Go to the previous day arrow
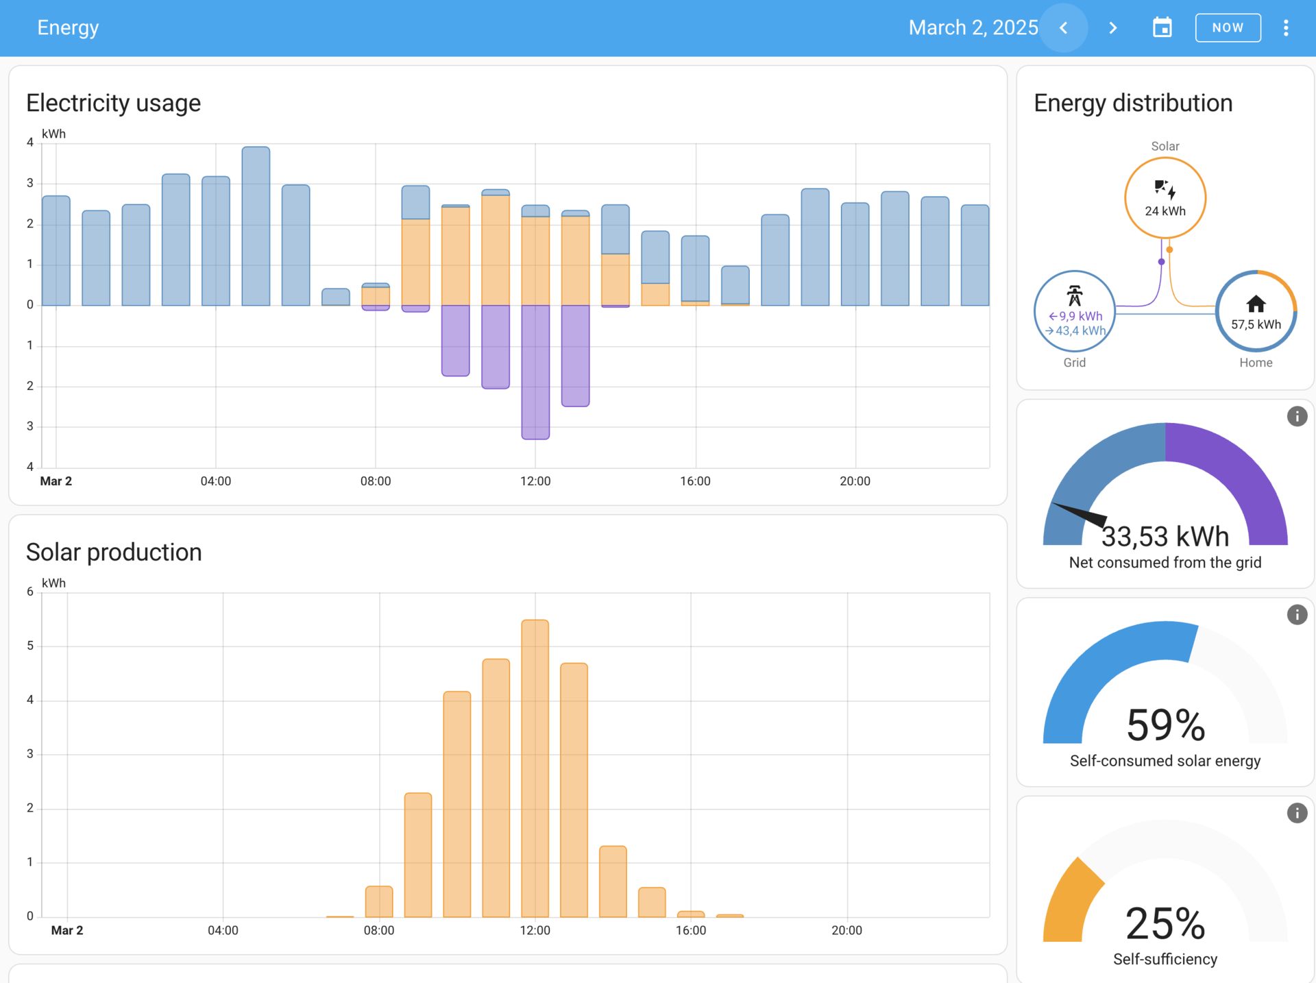The image size is (1316, 983). pos(1064,28)
